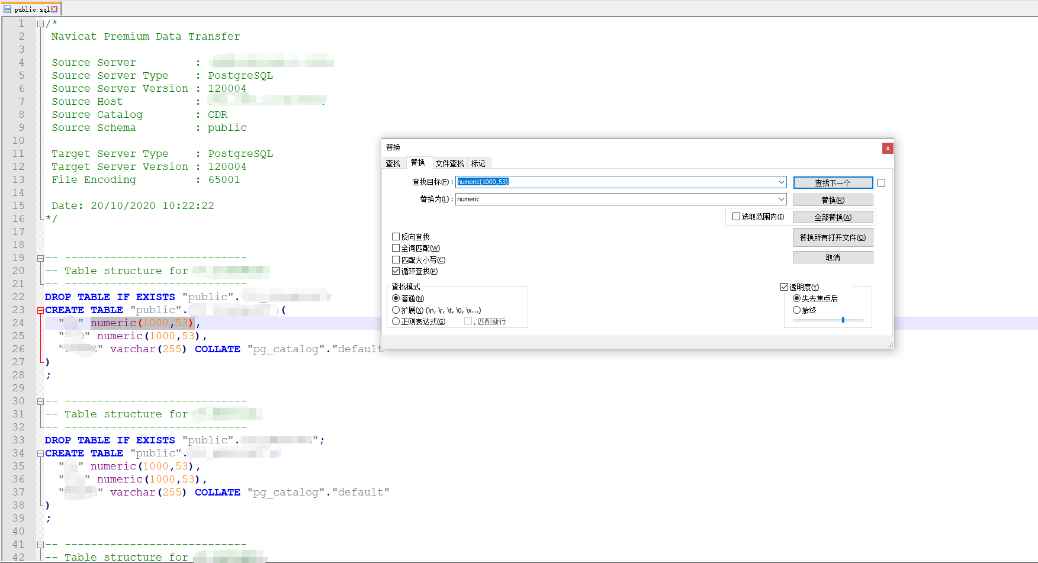
Task: Close the public.sql tab with its X icon
Action: click(54, 9)
